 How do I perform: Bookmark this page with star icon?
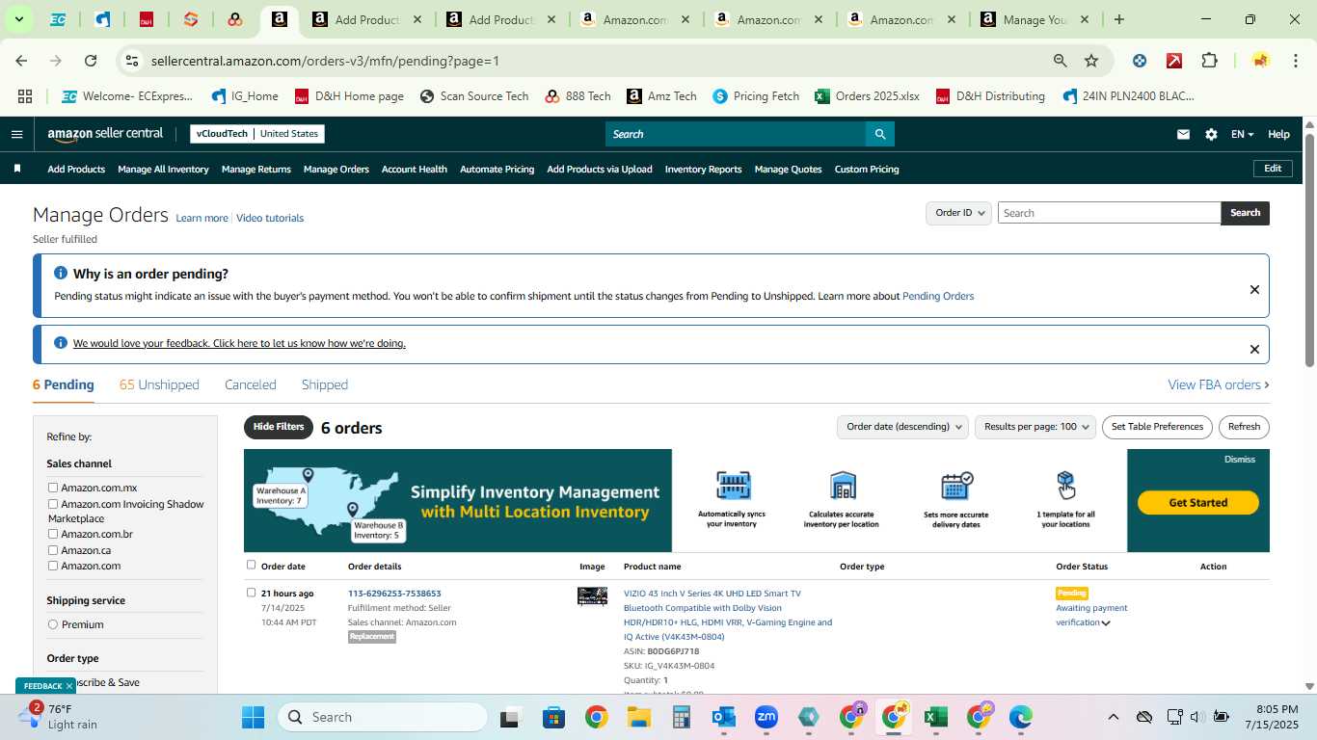coord(1091,61)
